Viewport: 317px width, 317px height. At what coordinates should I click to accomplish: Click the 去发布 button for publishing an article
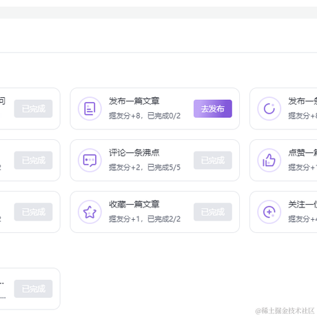(x=213, y=109)
